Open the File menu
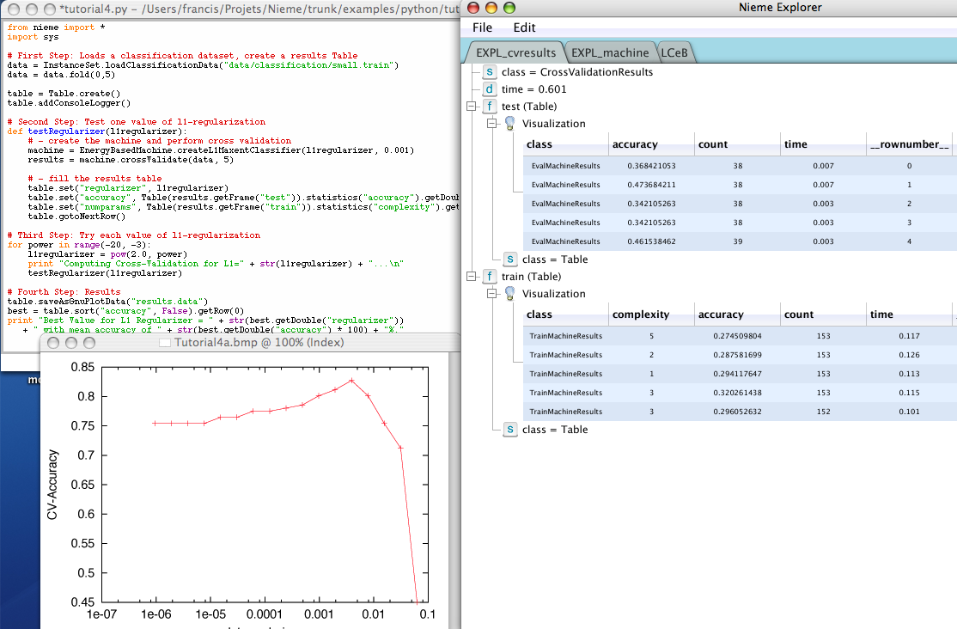Image resolution: width=957 pixels, height=629 pixels. 485,27
